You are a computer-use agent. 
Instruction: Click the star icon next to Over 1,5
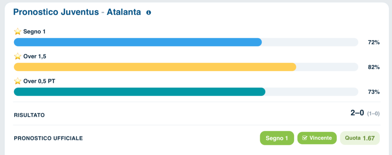[x=18, y=57]
